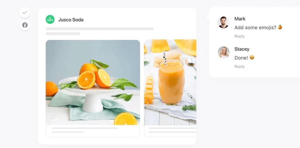The height and width of the screenshot is (148, 300).
Task: Click the second carousel card caption area
Action: coord(170,131)
